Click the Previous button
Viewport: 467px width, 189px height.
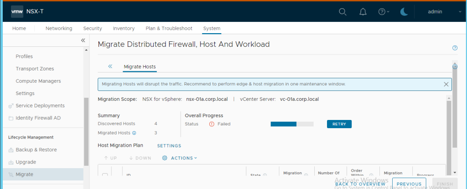[x=409, y=184]
